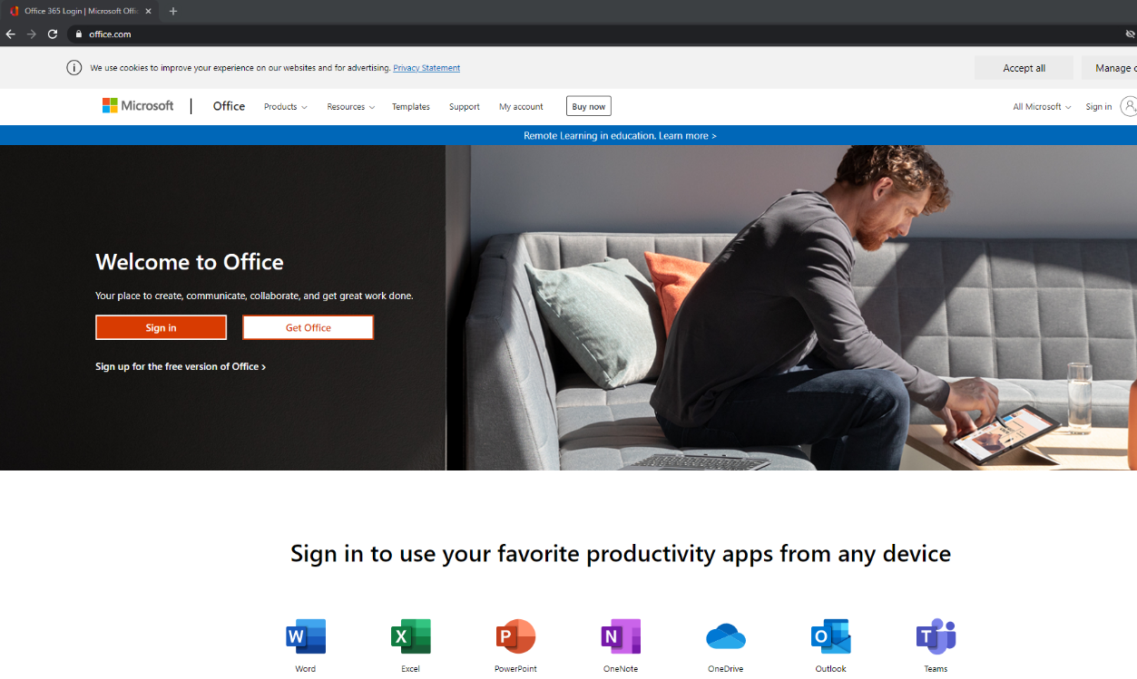This screenshot has height=679, width=1137.
Task: Select the Office 365 Login browser tab
Action: click(80, 11)
